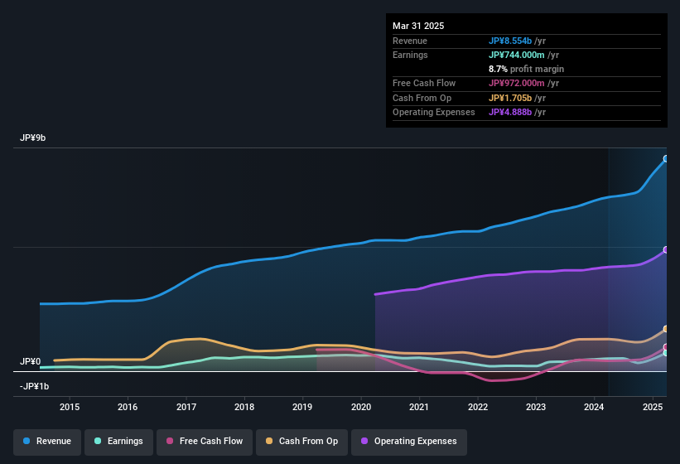Click the Revenue endpoint marker on chart
Screen dimensions: 680x464
tap(666, 159)
